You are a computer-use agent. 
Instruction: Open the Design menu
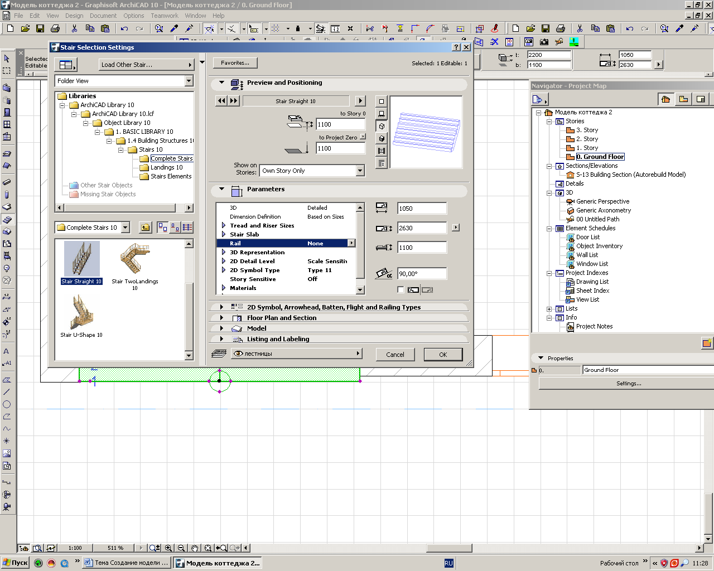[74, 16]
